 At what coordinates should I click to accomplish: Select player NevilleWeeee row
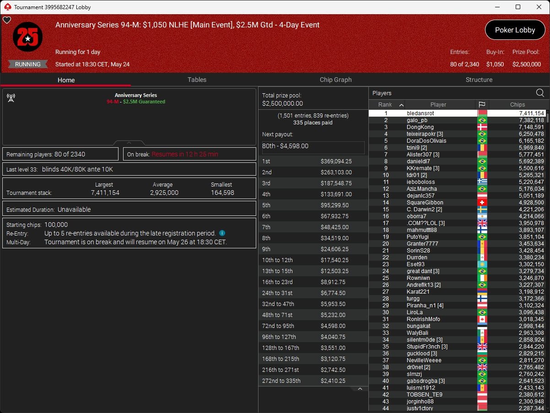point(457,360)
